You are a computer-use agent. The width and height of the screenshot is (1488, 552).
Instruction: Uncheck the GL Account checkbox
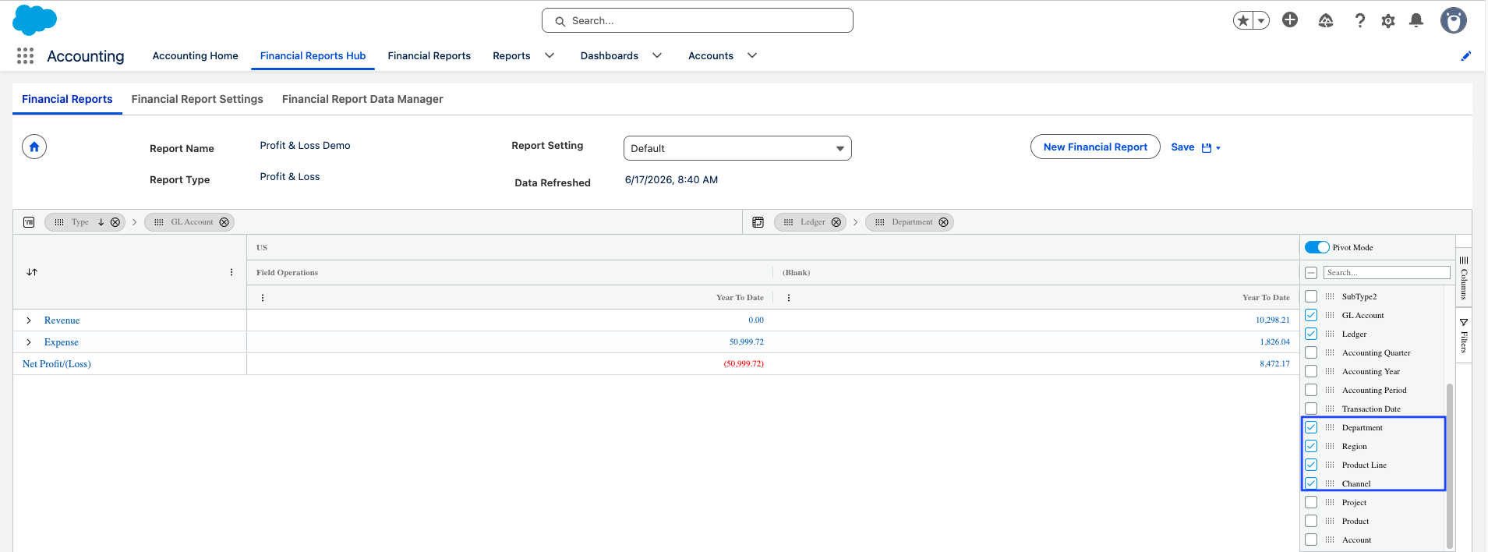pyautogui.click(x=1311, y=315)
